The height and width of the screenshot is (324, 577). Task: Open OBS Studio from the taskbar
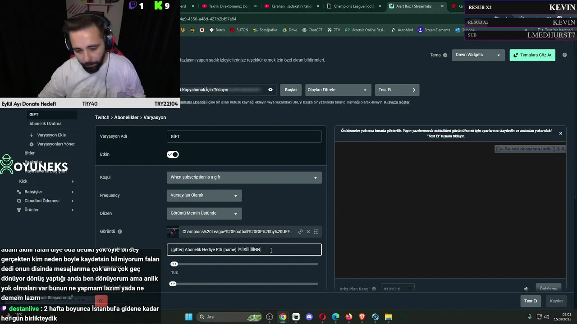point(270,317)
